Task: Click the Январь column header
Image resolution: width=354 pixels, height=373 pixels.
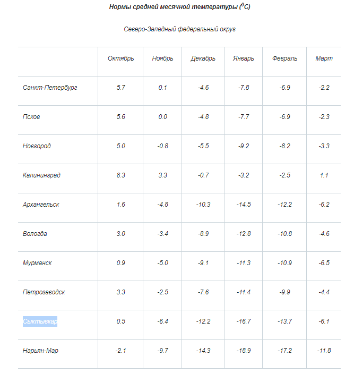Action: tap(244, 58)
